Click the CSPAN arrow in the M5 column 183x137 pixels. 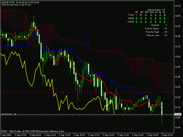coord(141,22)
